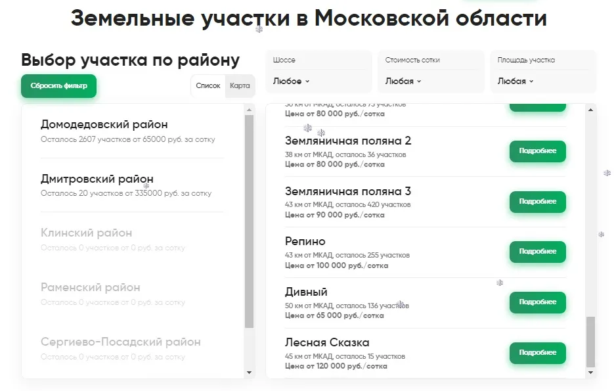This screenshot has height=391, width=614.
Task: View details of the Дивный plot
Action: [x=537, y=302]
